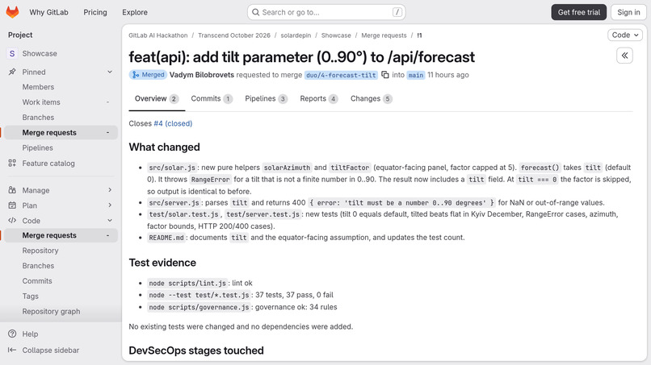Image resolution: width=651 pixels, height=365 pixels.
Task: Click the 'DevSecOps stages touched' heading
Action: click(x=196, y=350)
